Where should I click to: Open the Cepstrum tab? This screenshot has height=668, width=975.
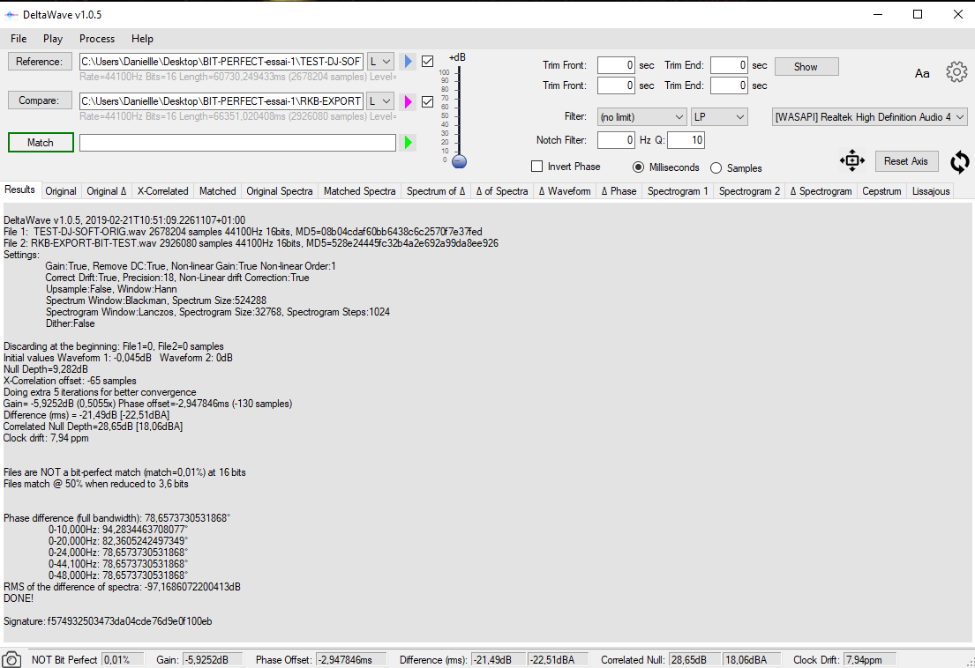click(x=881, y=191)
